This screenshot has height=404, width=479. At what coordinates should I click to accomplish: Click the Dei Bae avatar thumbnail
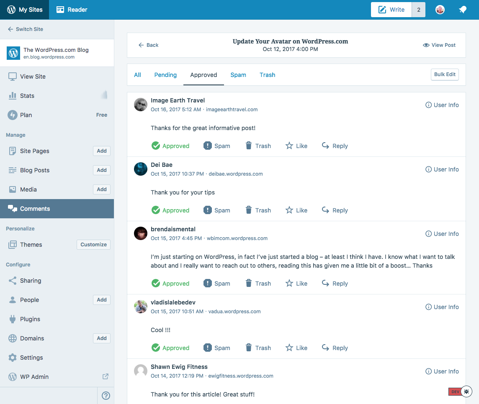(141, 169)
